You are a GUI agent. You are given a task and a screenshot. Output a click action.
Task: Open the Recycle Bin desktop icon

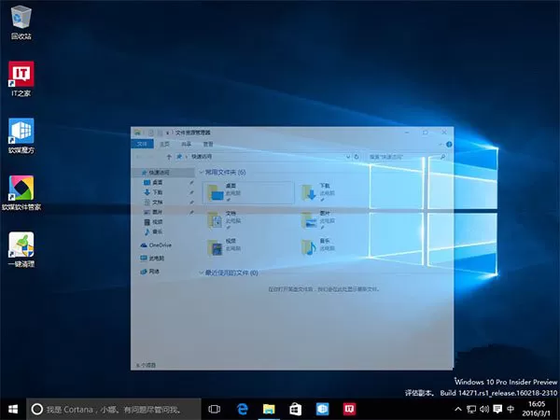[x=21, y=22]
